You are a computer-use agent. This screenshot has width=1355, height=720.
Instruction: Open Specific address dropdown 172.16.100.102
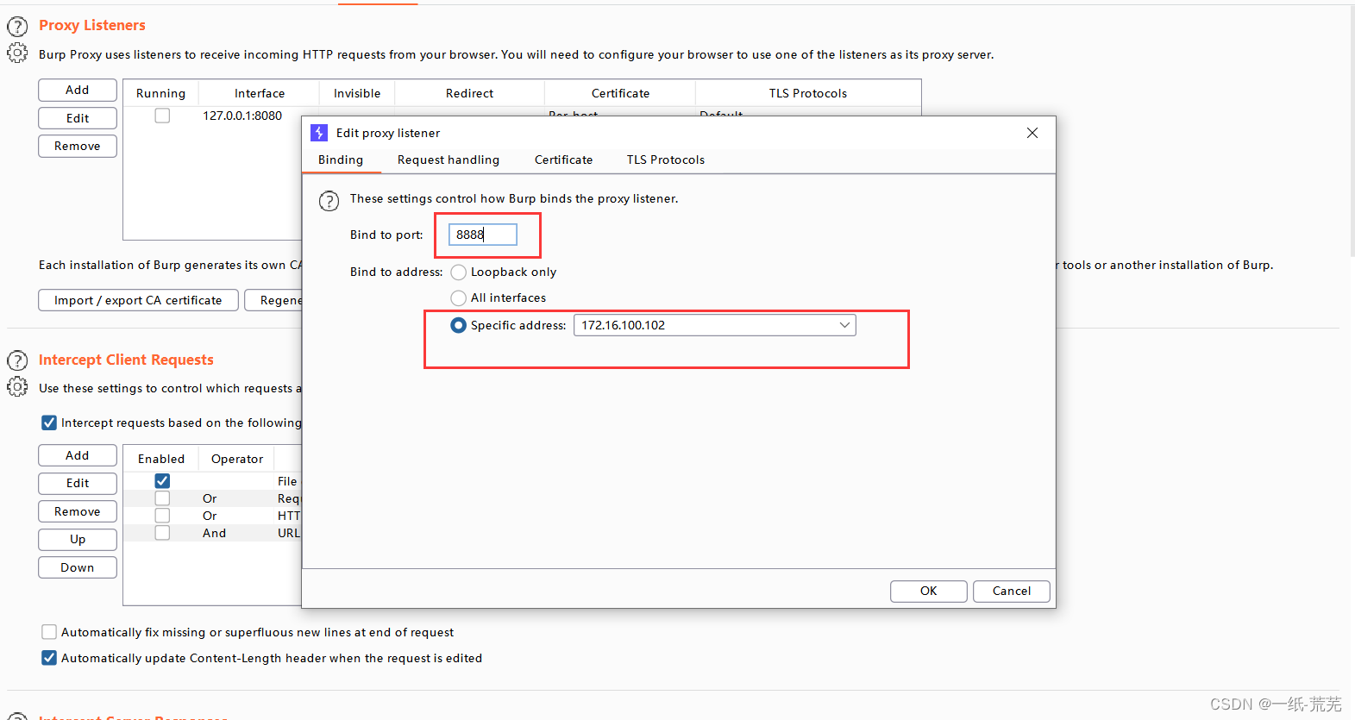714,325
